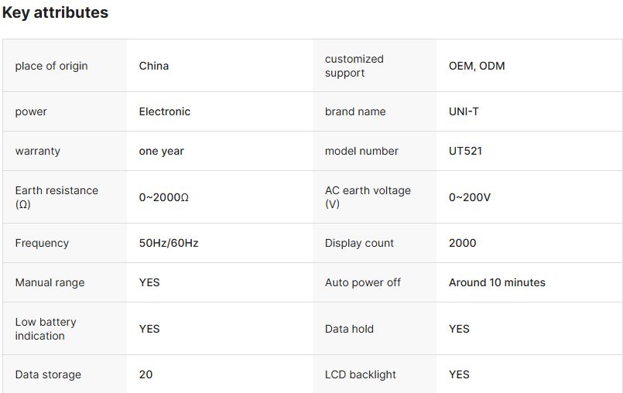Select the 0~2000Ω resistance value
Viewport: 623px width, 393px height.
pos(164,197)
